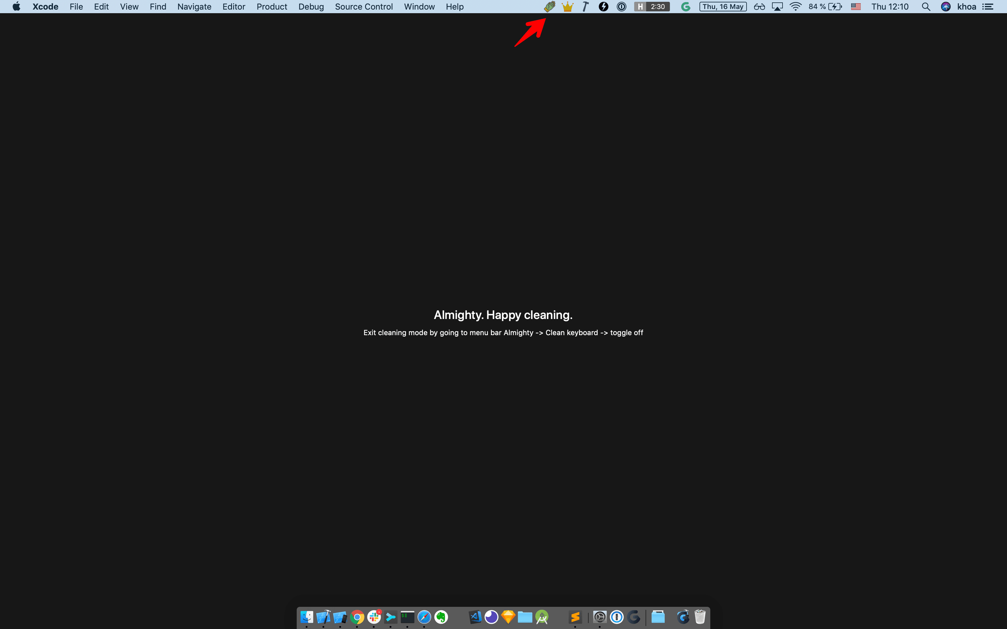Image resolution: width=1007 pixels, height=629 pixels.
Task: Open the Source Control menu
Action: click(x=364, y=7)
